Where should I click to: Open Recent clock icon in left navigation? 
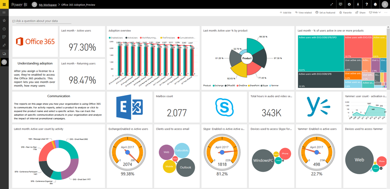click(x=4, y=29)
